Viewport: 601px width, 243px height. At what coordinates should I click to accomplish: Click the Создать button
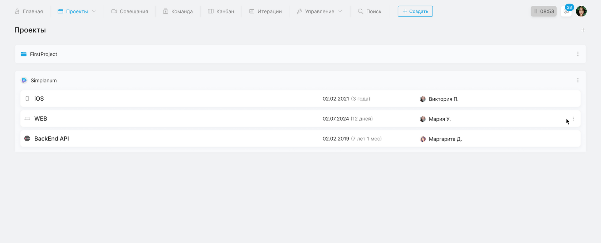point(415,11)
